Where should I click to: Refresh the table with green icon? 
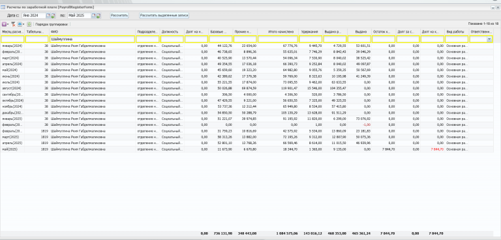coord(29,24)
